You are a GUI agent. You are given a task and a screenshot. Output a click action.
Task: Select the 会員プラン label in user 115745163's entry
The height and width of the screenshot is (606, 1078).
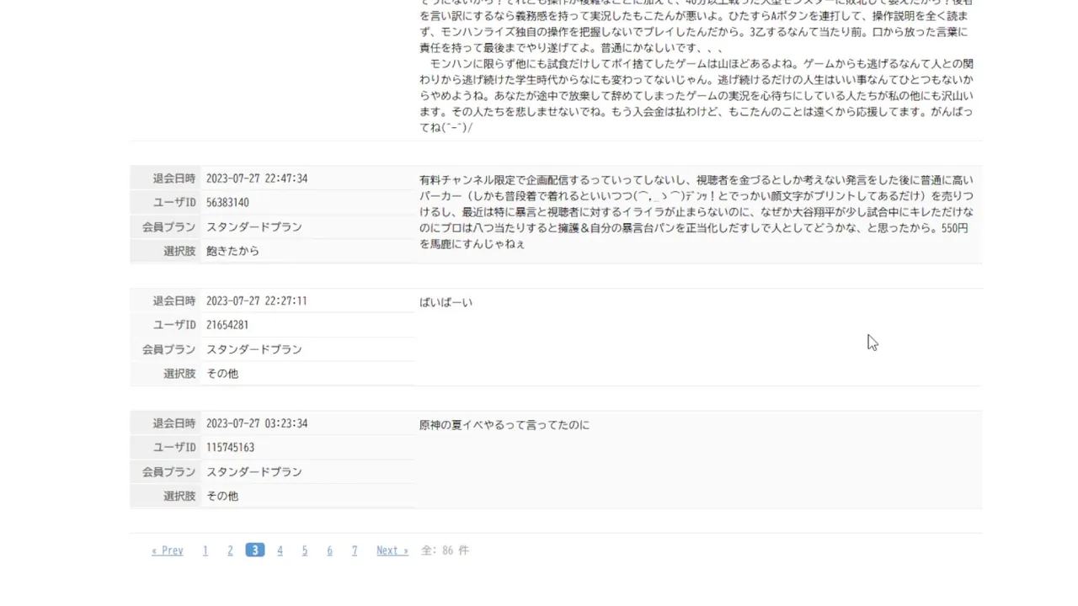coord(168,472)
